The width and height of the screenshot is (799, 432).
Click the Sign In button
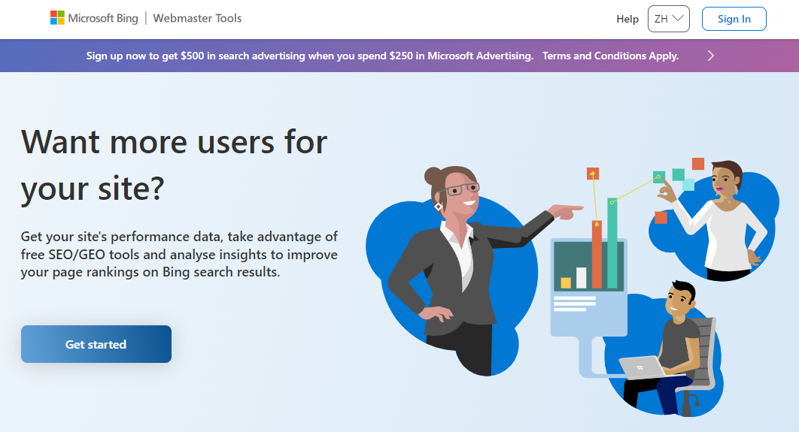pos(734,19)
